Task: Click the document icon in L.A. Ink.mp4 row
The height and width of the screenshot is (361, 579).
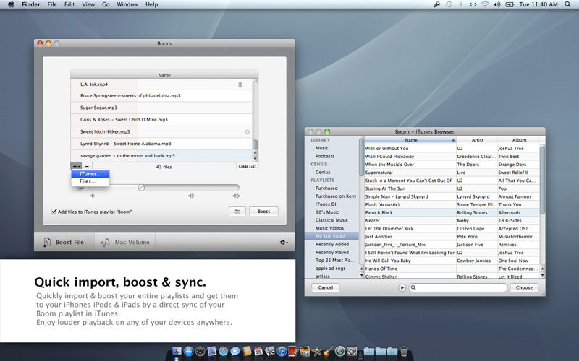Action: coord(240,84)
